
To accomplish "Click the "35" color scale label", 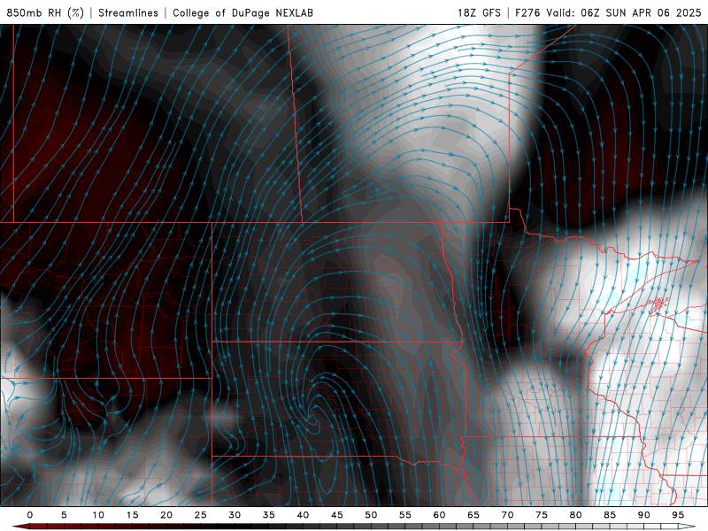I will (x=269, y=515).
